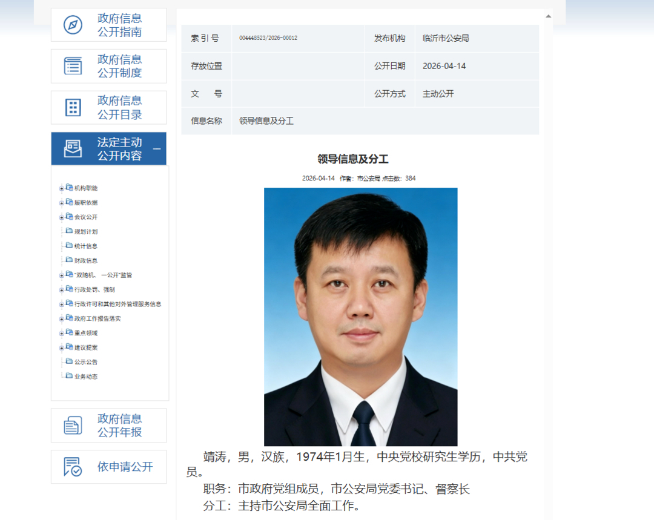Open the 统计信息 tree item

point(85,246)
